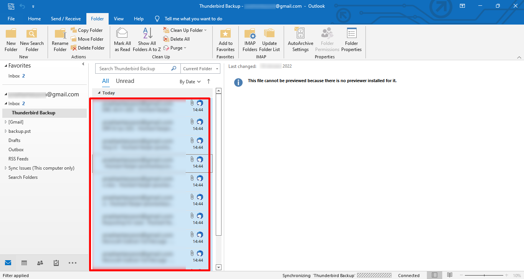Select Copy Folder action
Screen dimensions: 524x279
click(x=87, y=30)
